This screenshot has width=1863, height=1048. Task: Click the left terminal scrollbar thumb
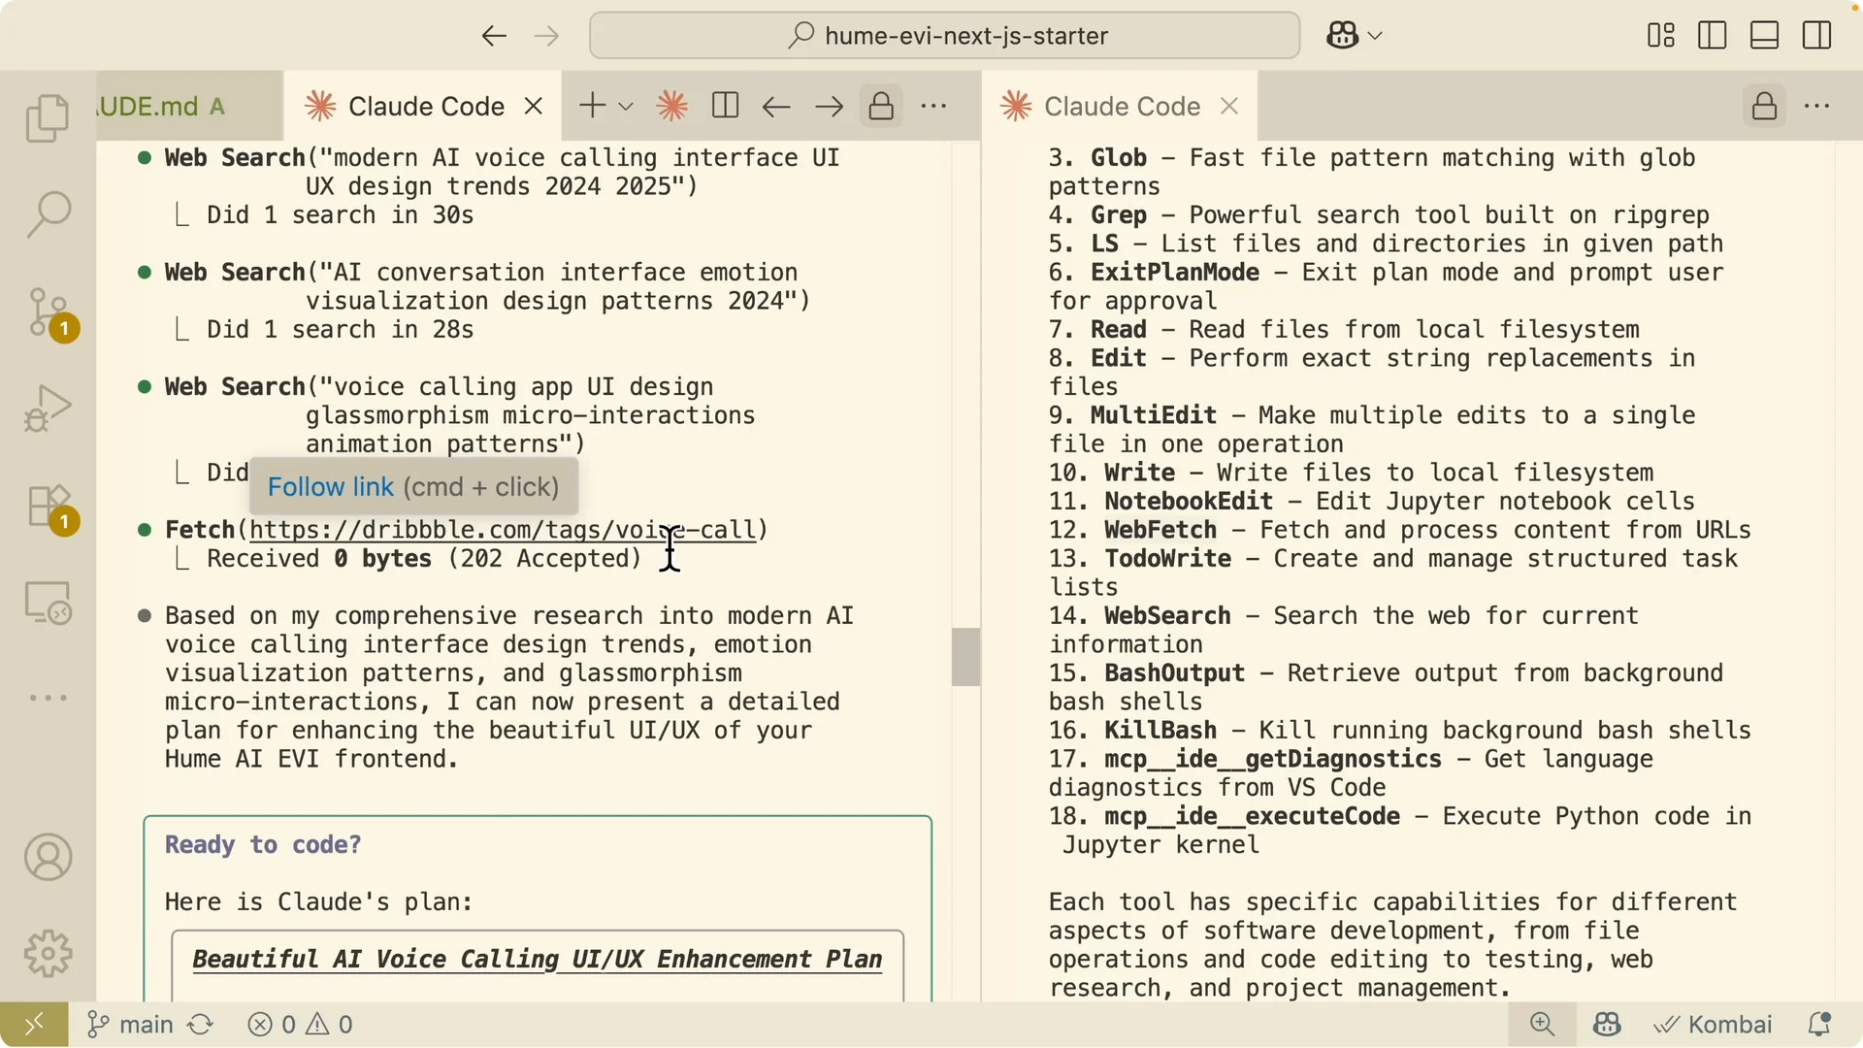(965, 657)
